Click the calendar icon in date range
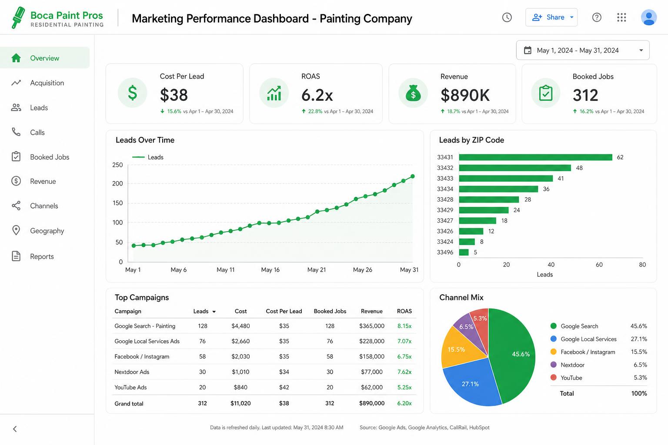668x445 pixels. (x=528, y=50)
